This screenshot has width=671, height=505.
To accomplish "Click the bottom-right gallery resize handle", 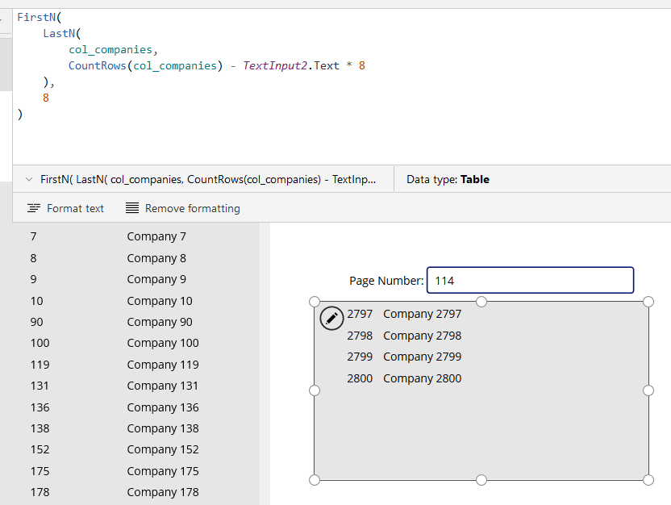I will coord(648,480).
